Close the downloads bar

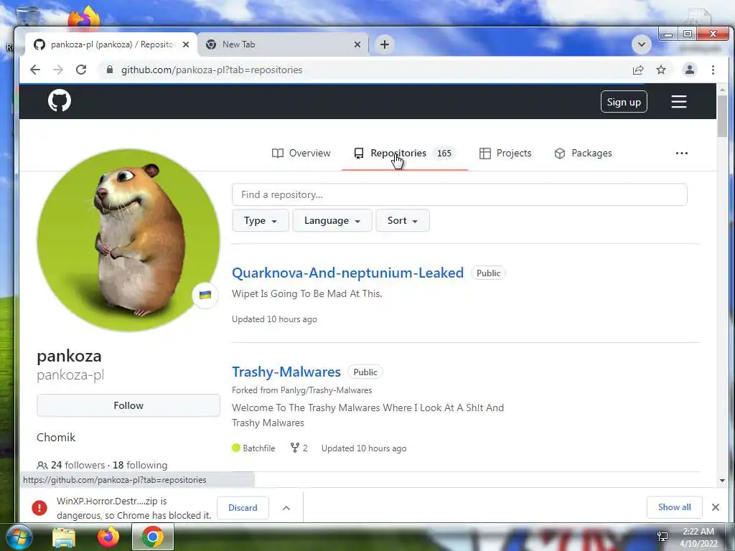(716, 507)
